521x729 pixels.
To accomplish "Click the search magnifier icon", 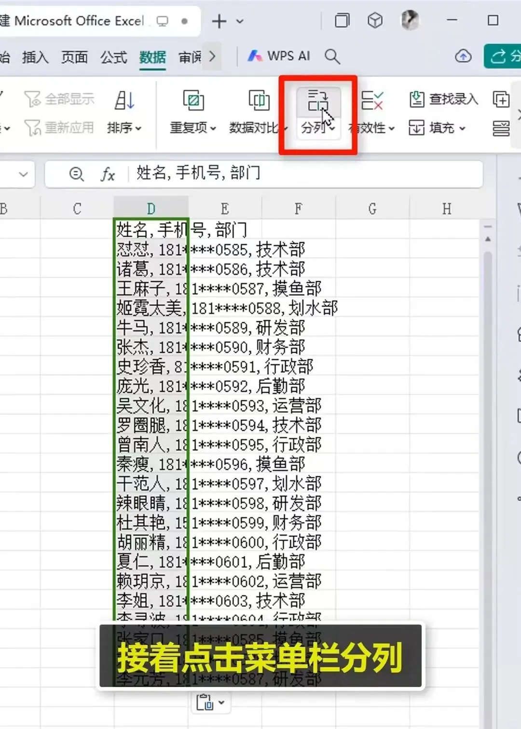I will [332, 57].
